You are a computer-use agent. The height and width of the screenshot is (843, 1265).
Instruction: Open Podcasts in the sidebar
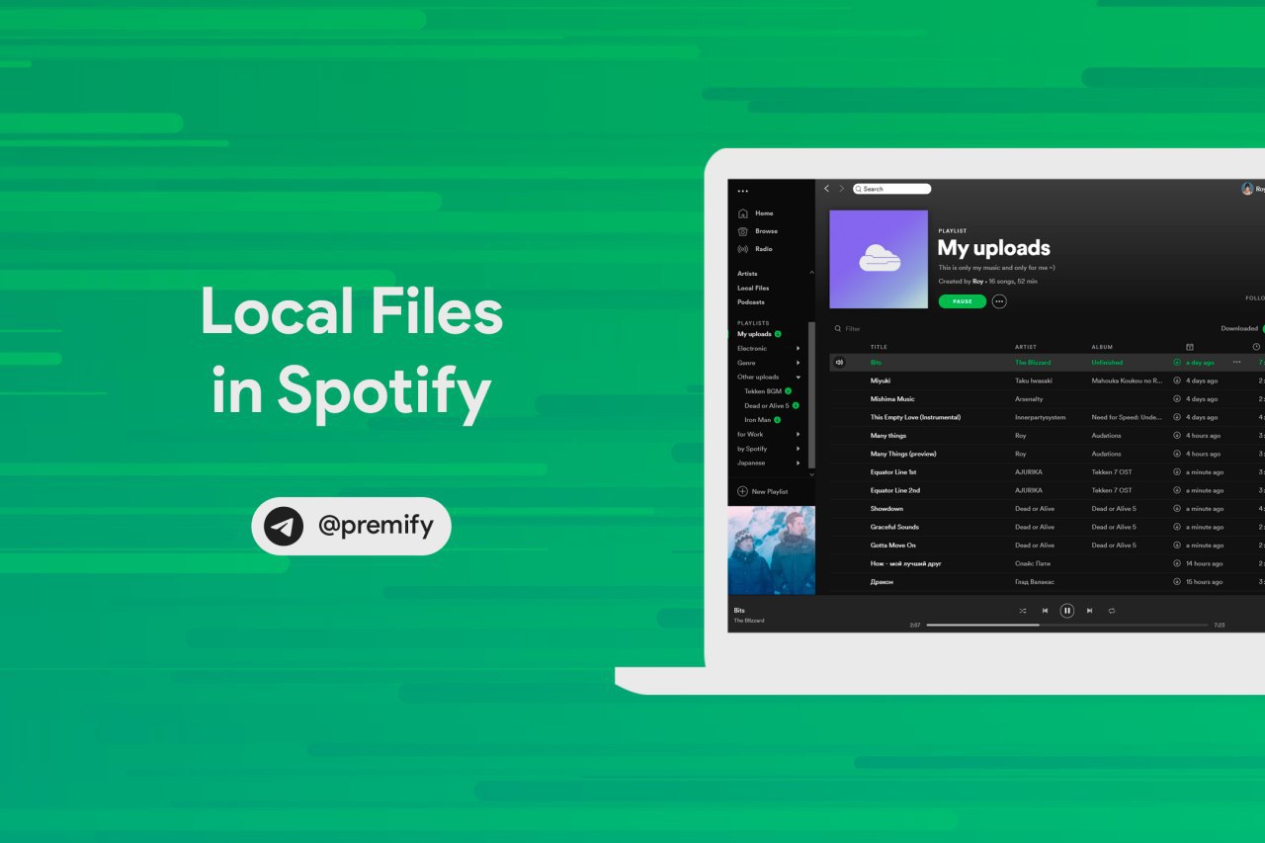(x=751, y=302)
